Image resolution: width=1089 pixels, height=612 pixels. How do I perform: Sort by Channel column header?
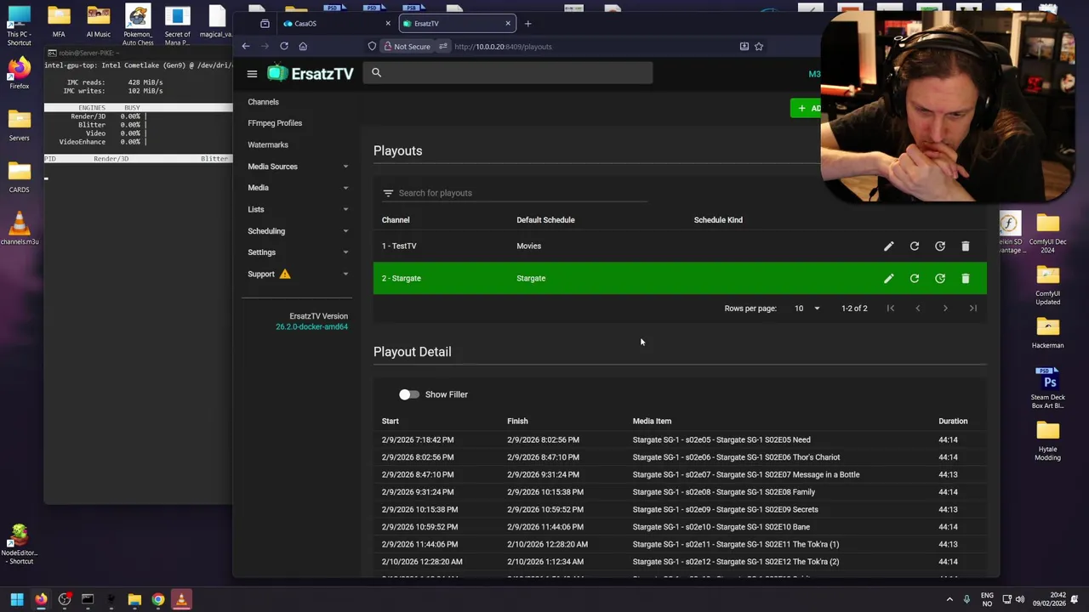point(396,220)
